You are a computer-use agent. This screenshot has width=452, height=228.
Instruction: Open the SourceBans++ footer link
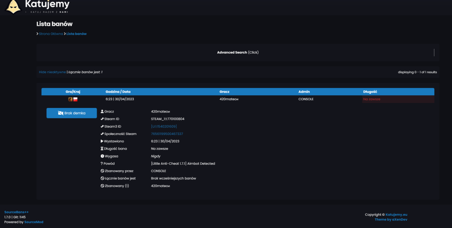pyautogui.click(x=16, y=212)
